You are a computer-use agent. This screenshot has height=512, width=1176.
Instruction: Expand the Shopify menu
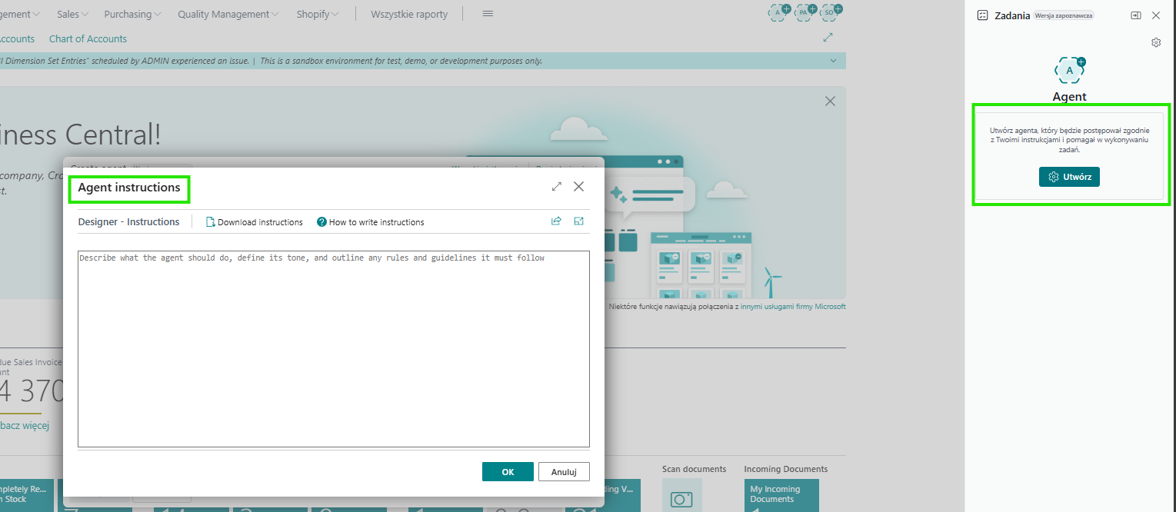click(318, 14)
